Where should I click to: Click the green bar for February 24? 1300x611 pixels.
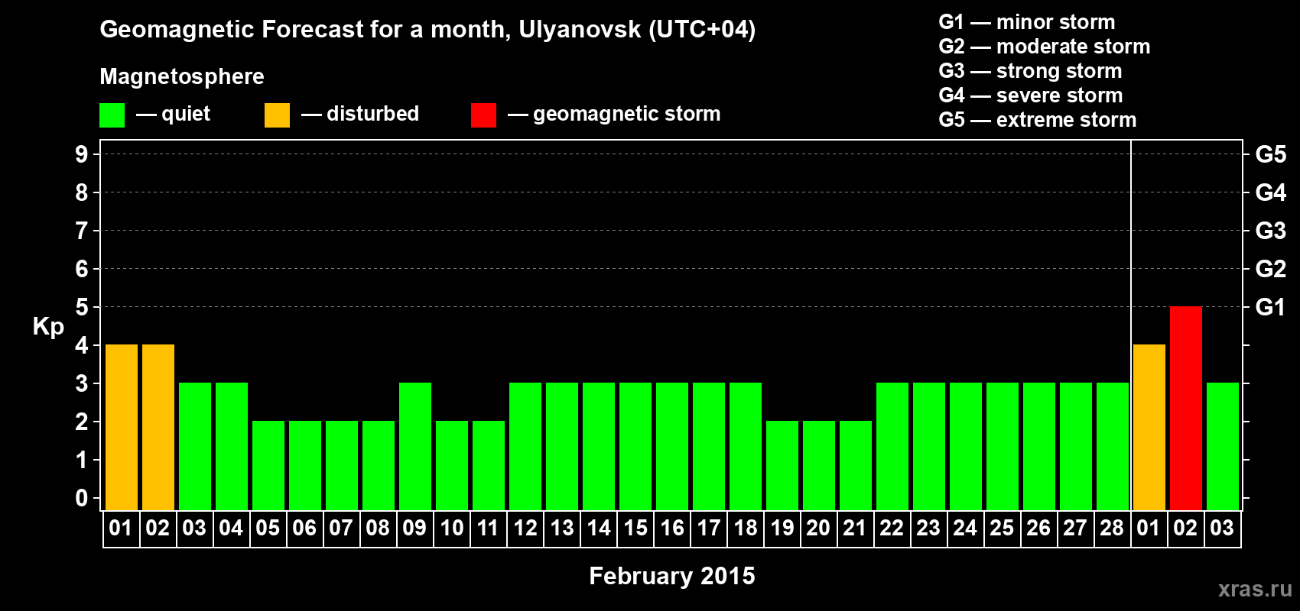point(966,447)
